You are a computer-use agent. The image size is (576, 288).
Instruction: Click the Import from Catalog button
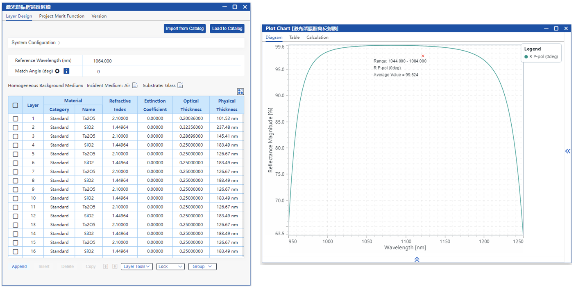coord(184,29)
